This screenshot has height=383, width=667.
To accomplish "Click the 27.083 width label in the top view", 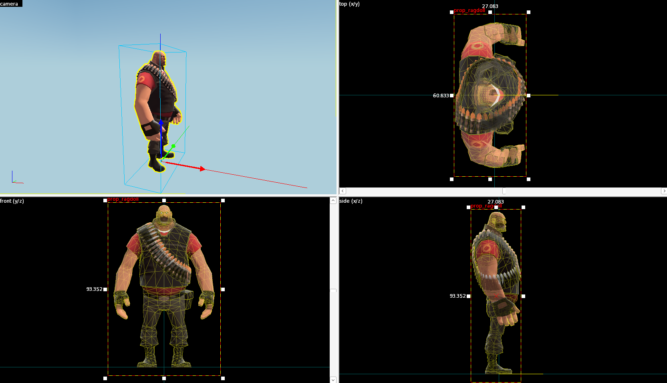I will [x=490, y=6].
